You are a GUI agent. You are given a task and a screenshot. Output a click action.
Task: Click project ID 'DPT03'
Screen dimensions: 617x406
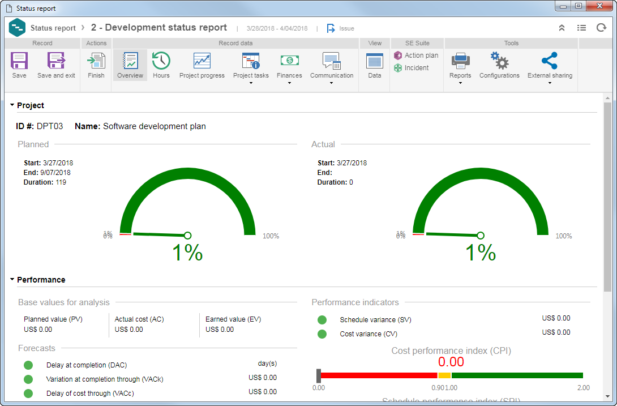50,126
